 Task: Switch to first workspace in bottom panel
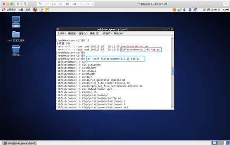[x=214, y=143]
